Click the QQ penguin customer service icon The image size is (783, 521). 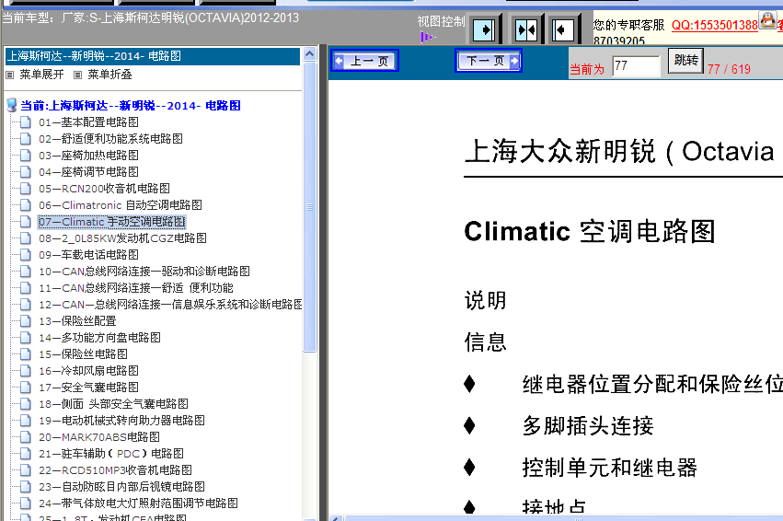766,20
